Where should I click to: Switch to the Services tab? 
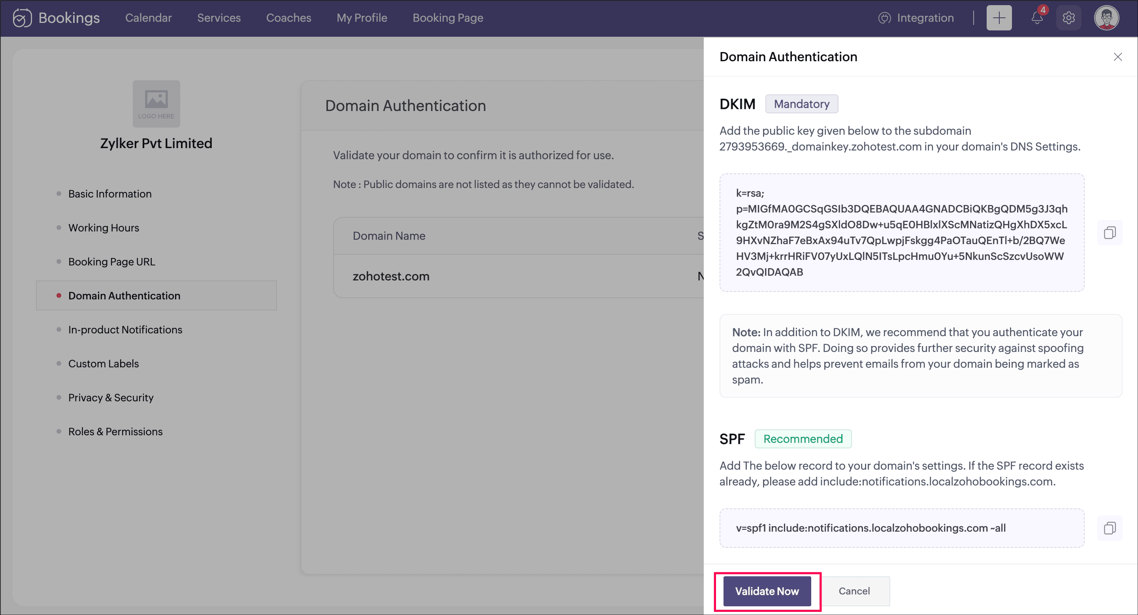219,18
